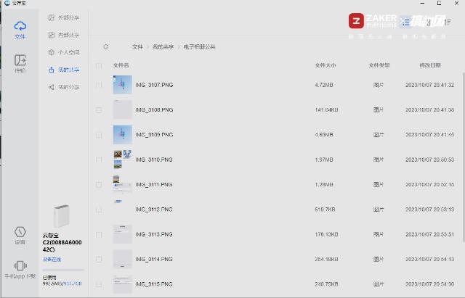Screen dimensions: 465x298
Task: Tick the checkbox for IMG_3107.PNG
Action: pos(99,86)
